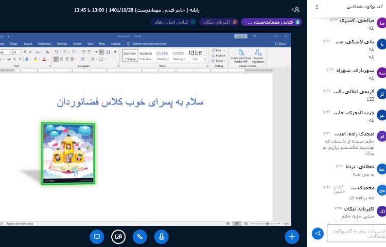Apply the yellow text highlight color
The image size is (386, 247).
point(36,59)
